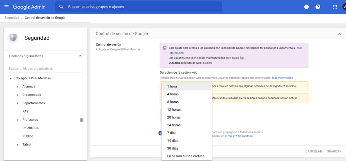Expand the Chromebook unit arrow

tap(17, 95)
